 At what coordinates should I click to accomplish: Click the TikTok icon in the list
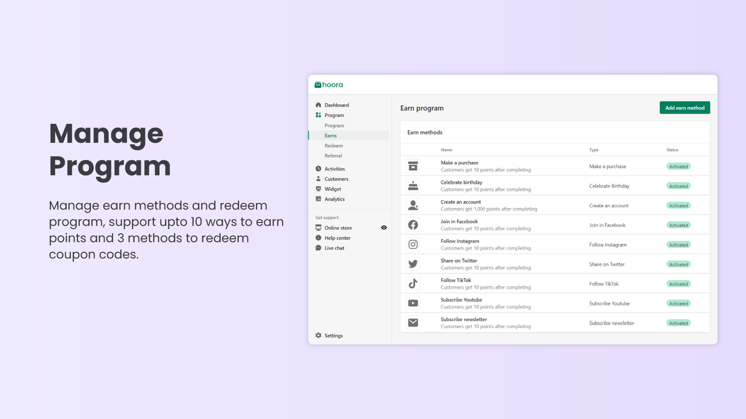click(x=413, y=283)
